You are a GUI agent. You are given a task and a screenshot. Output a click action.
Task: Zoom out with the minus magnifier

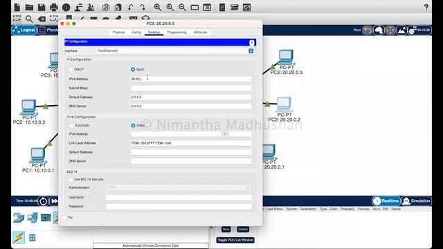click(182, 8)
